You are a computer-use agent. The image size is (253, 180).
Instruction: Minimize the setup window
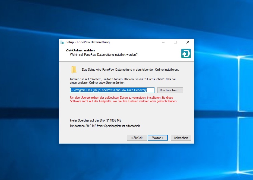click(163, 42)
